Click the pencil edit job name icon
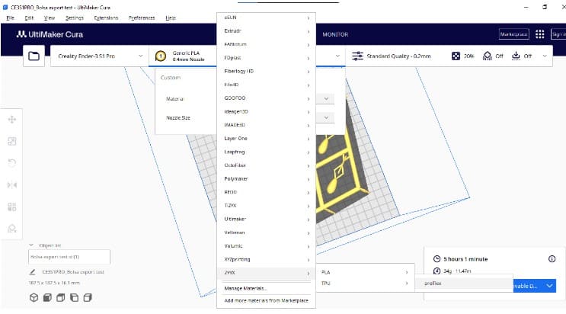 (x=32, y=272)
